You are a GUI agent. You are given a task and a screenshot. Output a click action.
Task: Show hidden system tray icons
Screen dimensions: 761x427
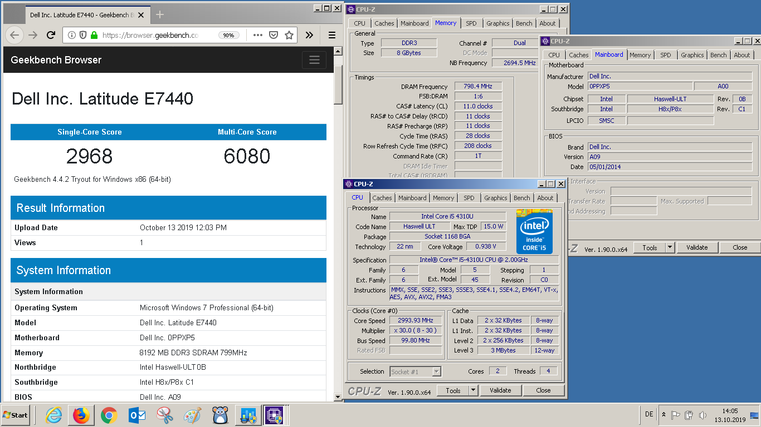pos(664,415)
